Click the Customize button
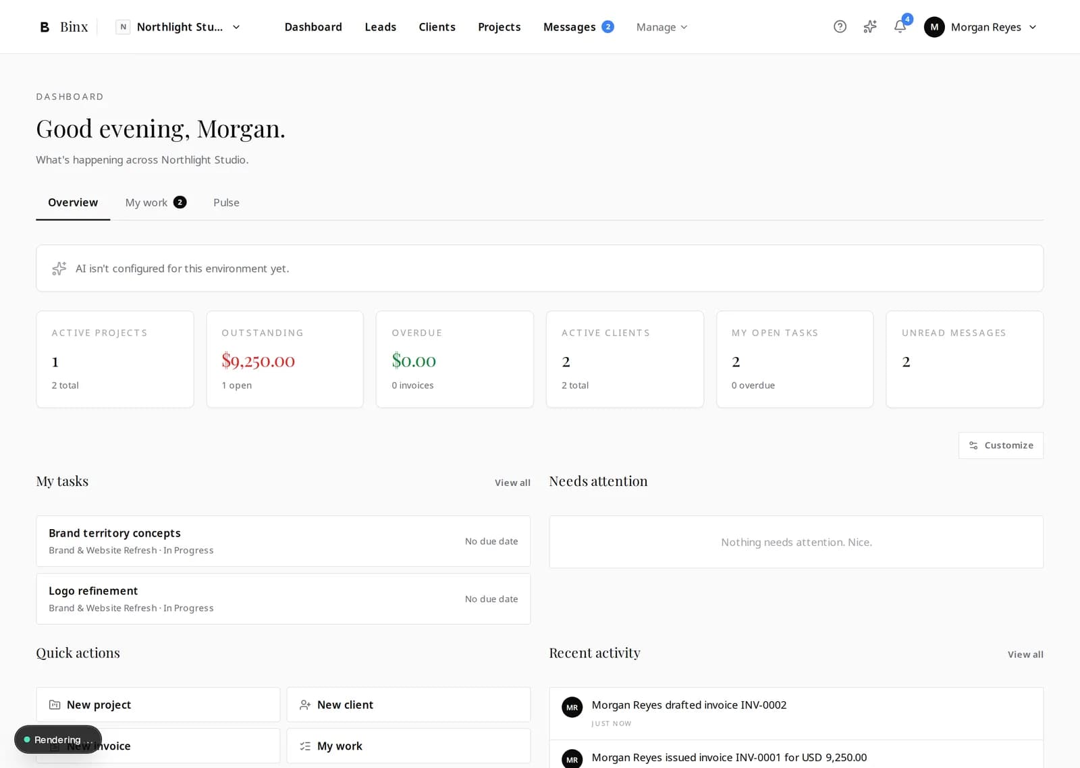 [1001, 445]
